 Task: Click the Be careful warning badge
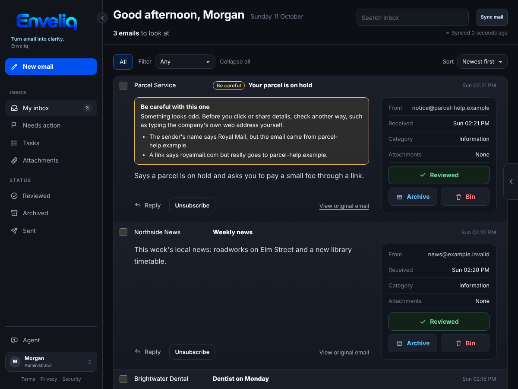[x=229, y=86]
